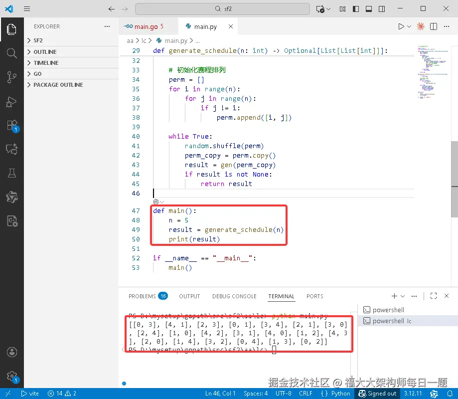458x399 pixels.
Task: Open Explorer Views and More Actions
Action: point(107,26)
